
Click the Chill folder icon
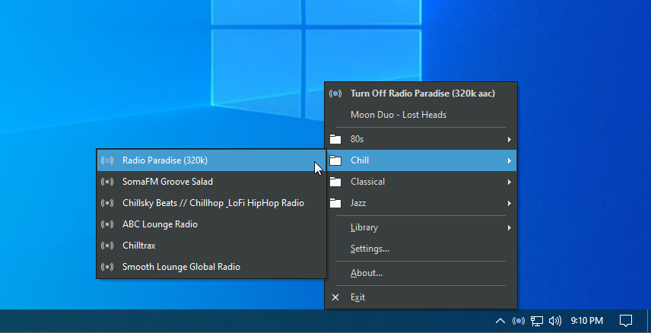click(335, 160)
